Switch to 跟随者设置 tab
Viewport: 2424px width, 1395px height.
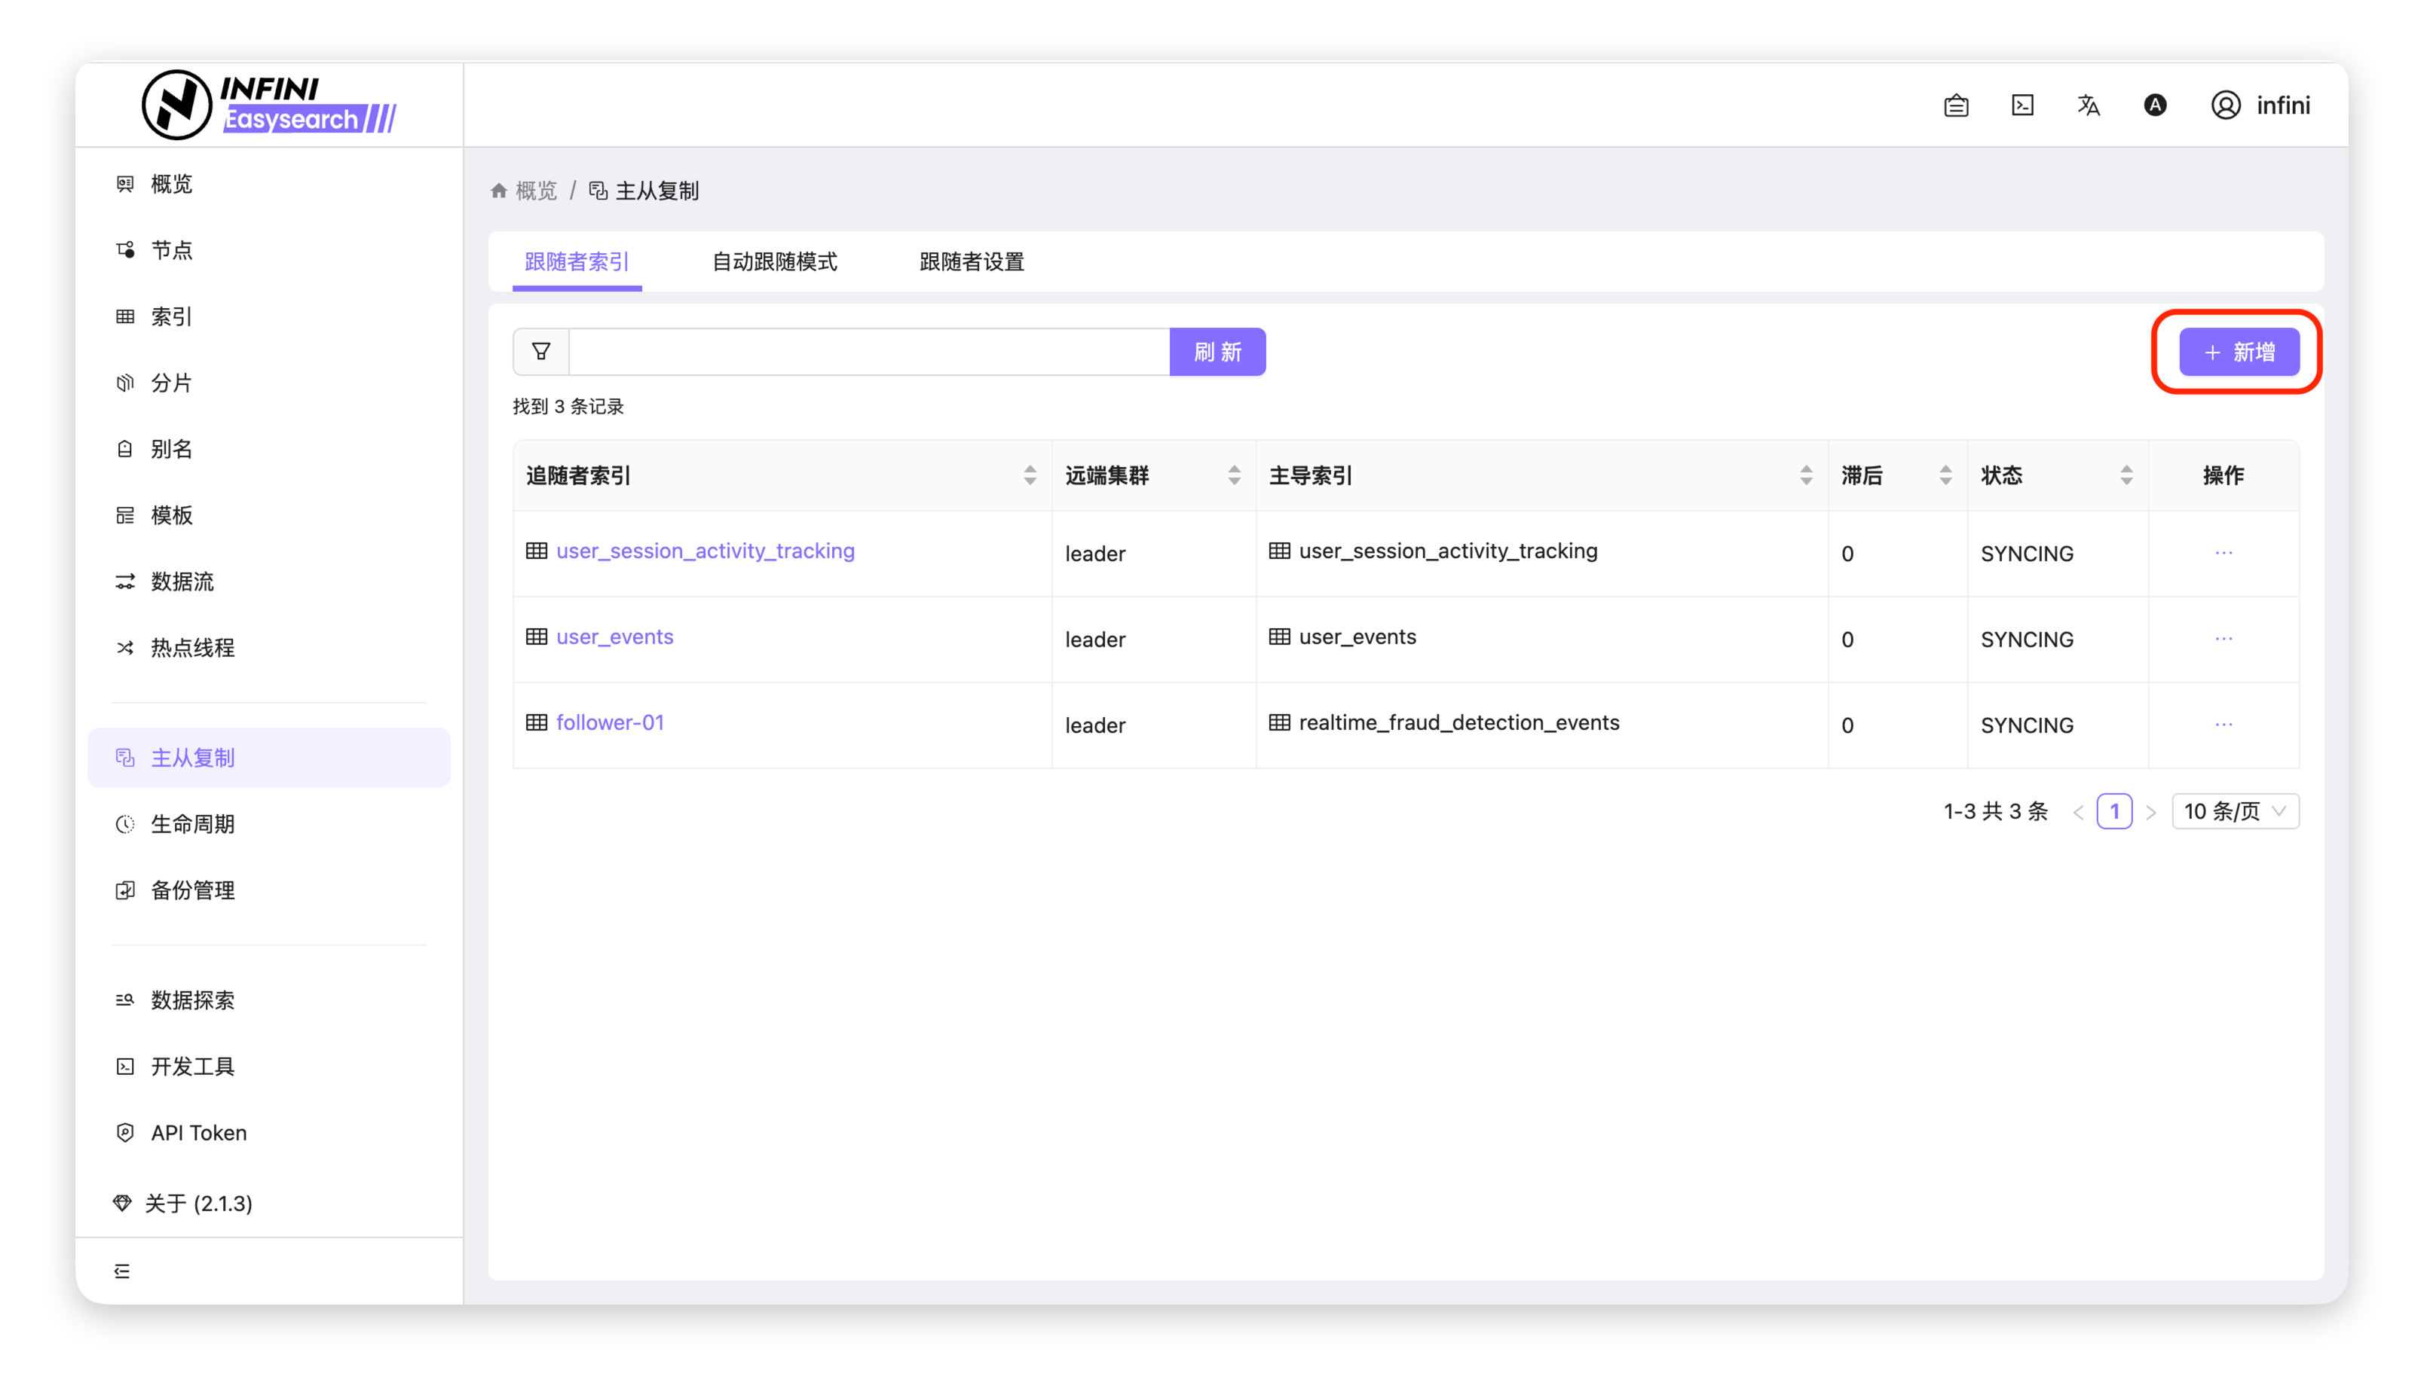click(x=971, y=261)
